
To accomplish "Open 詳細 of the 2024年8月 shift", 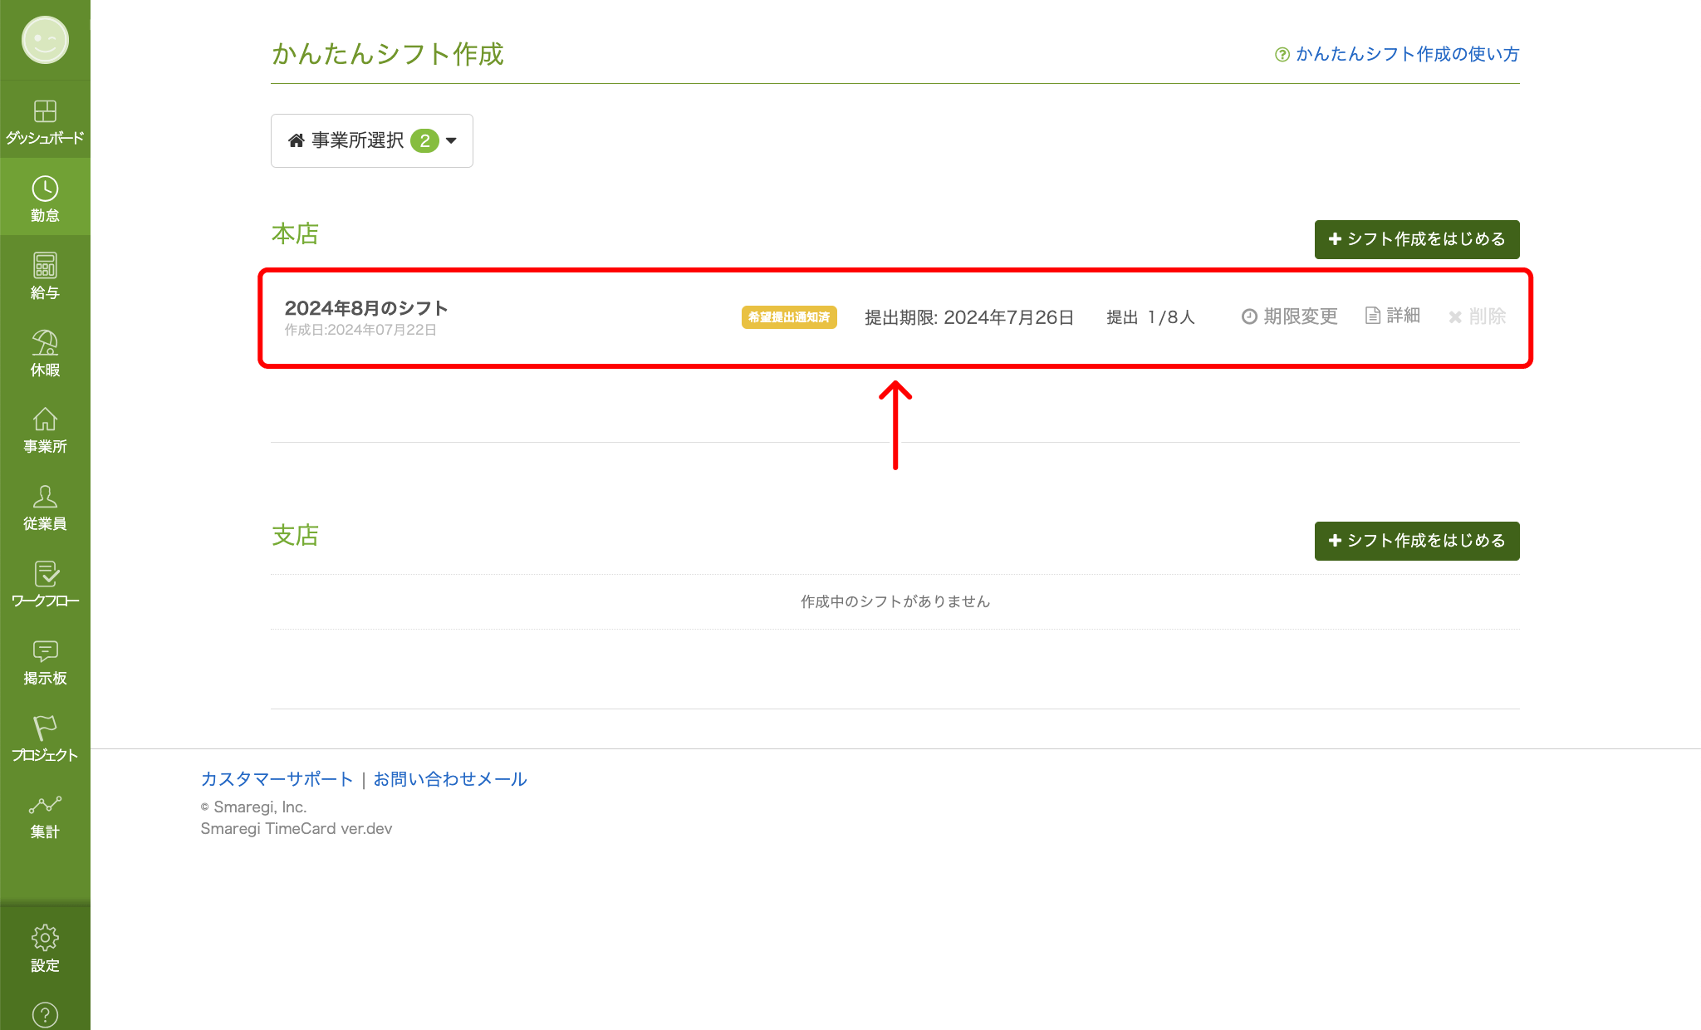I will 1393,316.
